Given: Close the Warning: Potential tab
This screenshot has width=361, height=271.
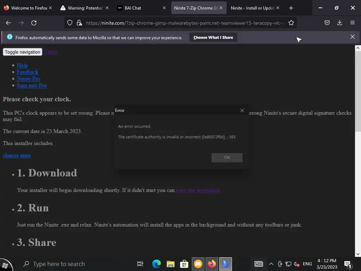Looking at the screenshot, I should click(x=107, y=8).
